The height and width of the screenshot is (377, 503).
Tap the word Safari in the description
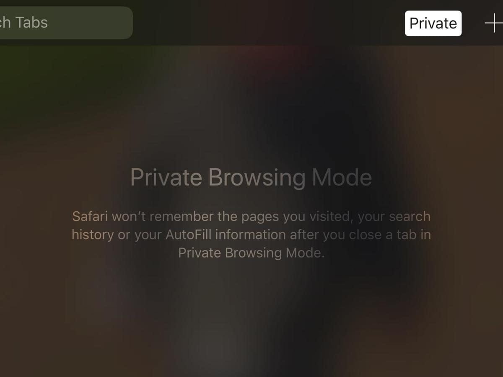pos(90,217)
